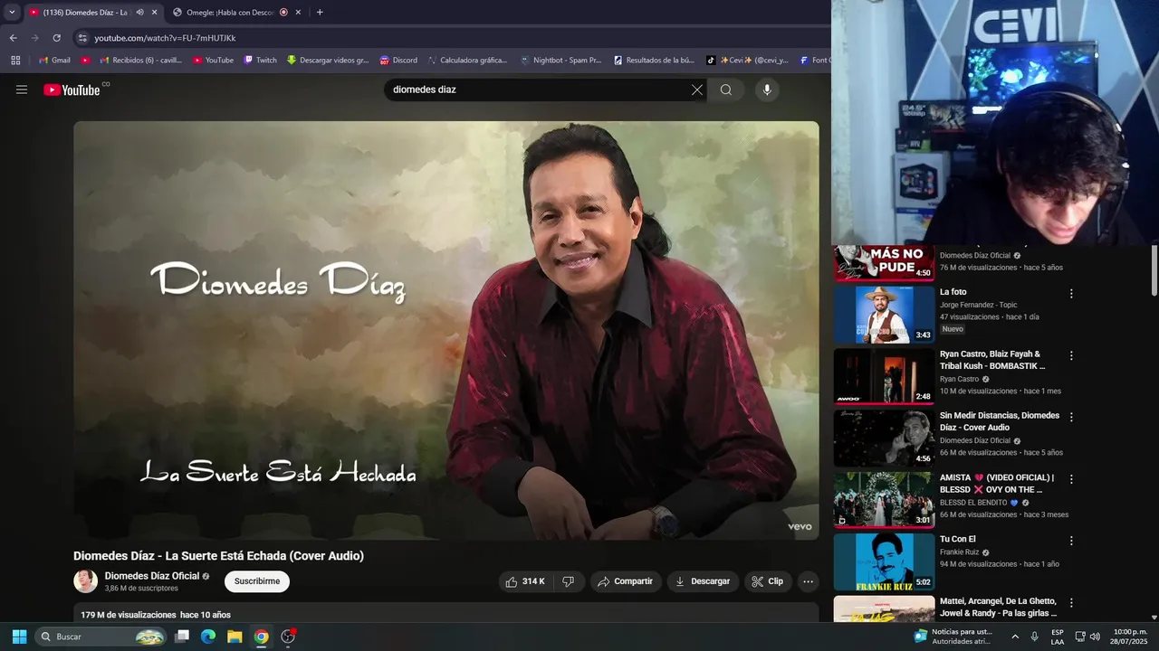Image resolution: width=1159 pixels, height=651 pixels.
Task: Open the Windows Start menu
Action: point(19,637)
